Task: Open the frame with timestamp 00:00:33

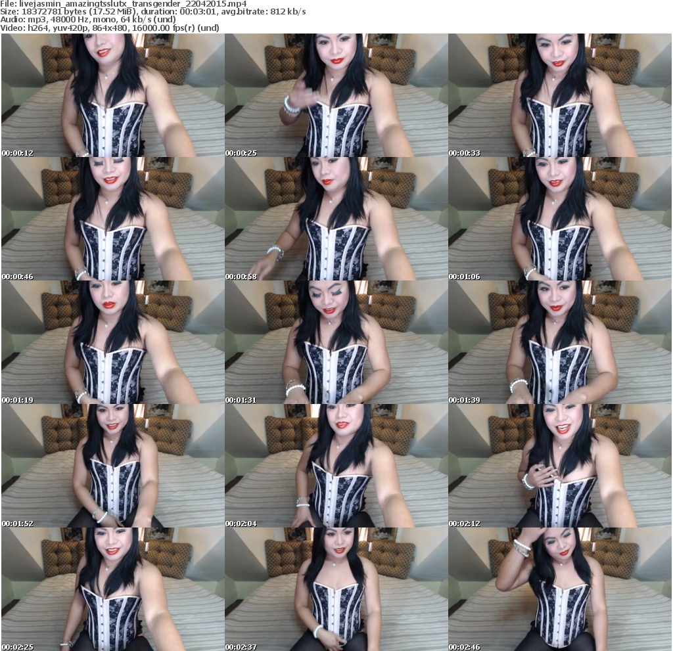Action: [560, 95]
